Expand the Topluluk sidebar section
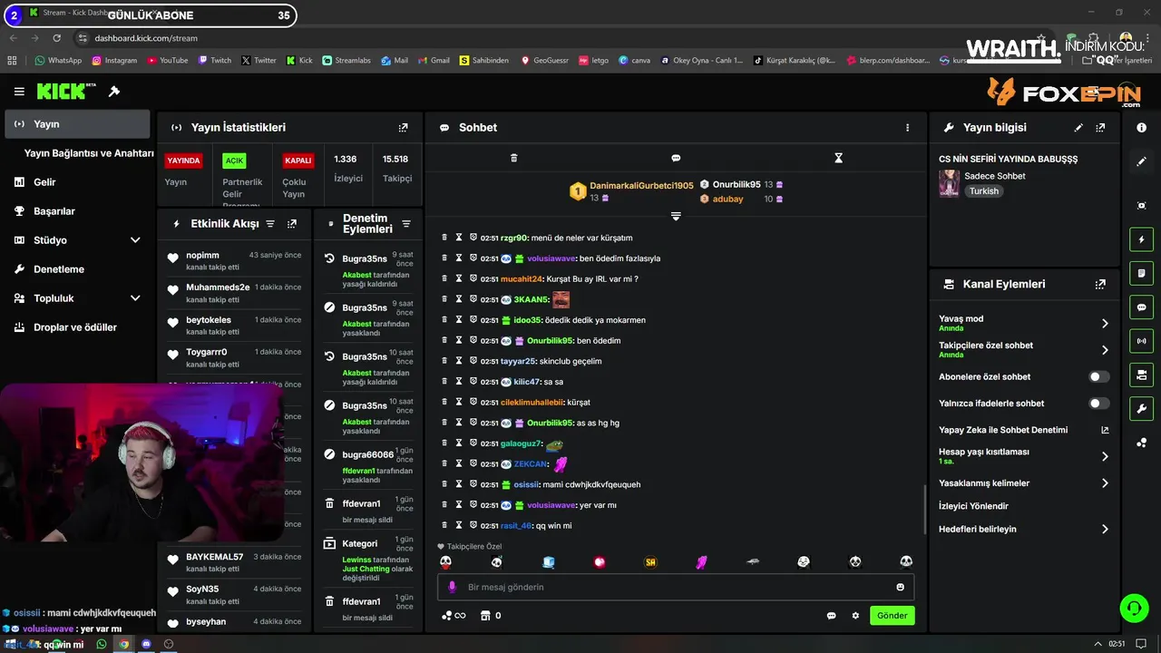This screenshot has width=1161, height=653. 135,298
